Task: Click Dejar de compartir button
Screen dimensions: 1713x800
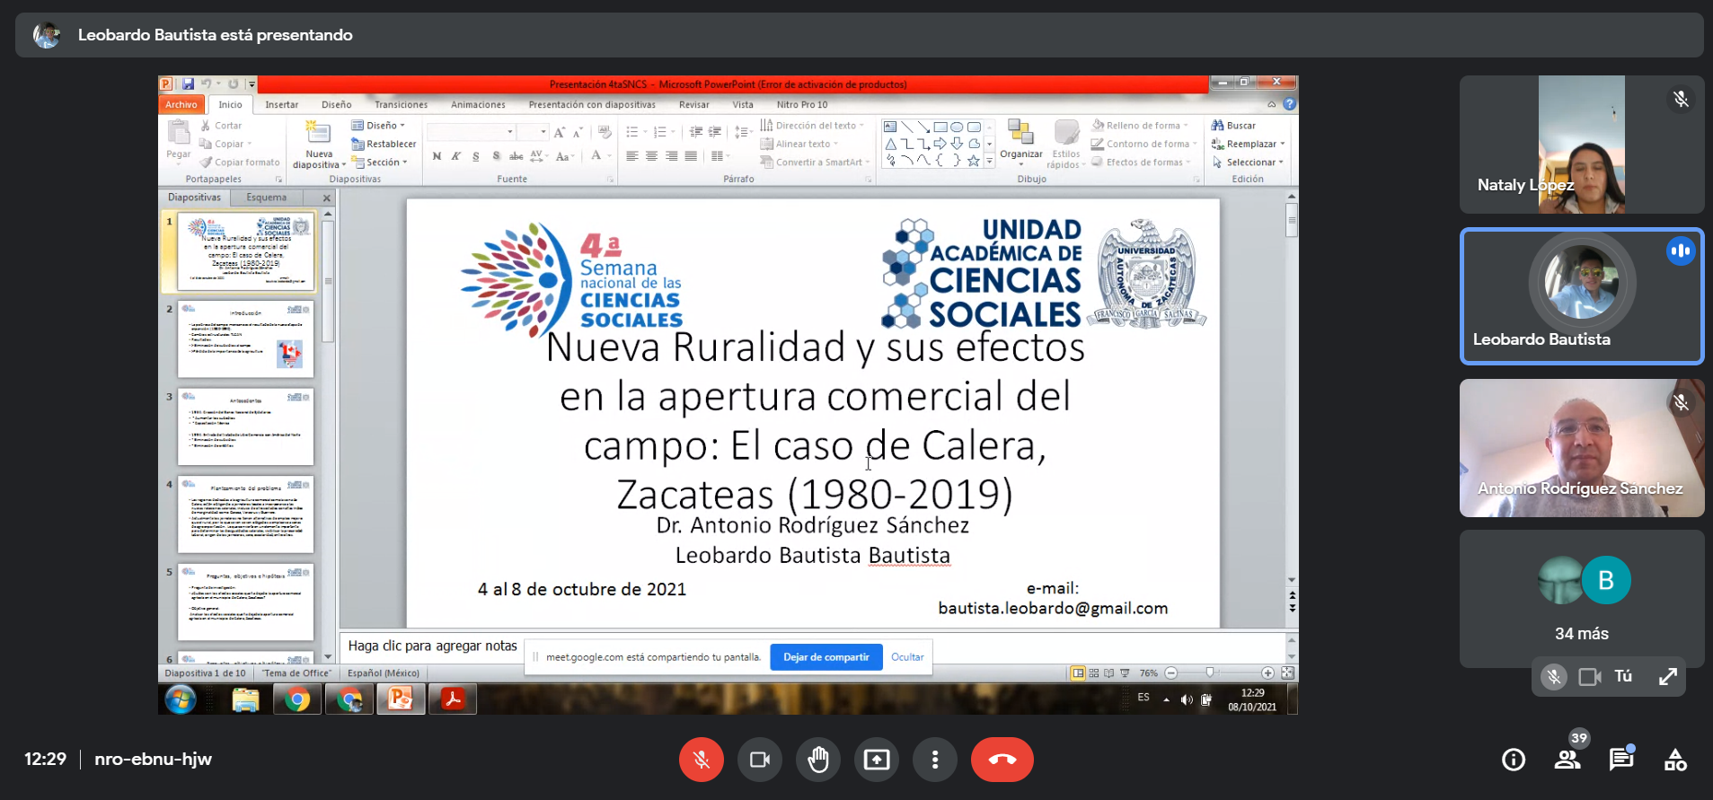Action: pos(826,657)
